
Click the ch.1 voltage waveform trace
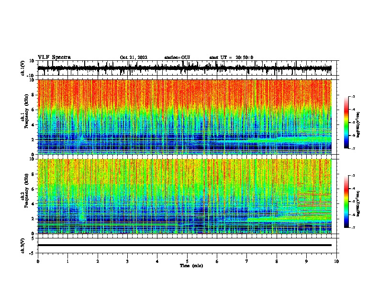pos(184,68)
